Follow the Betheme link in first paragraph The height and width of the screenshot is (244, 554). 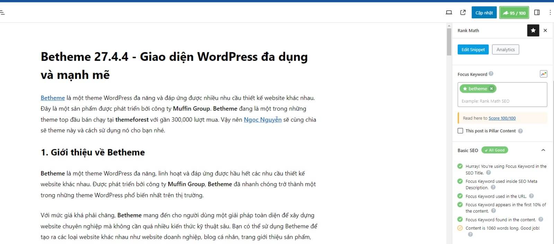click(x=53, y=98)
